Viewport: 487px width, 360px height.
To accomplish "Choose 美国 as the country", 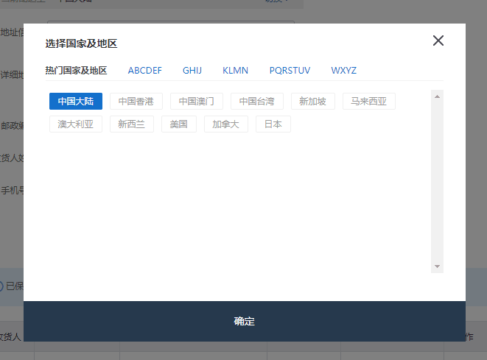I will [x=179, y=124].
